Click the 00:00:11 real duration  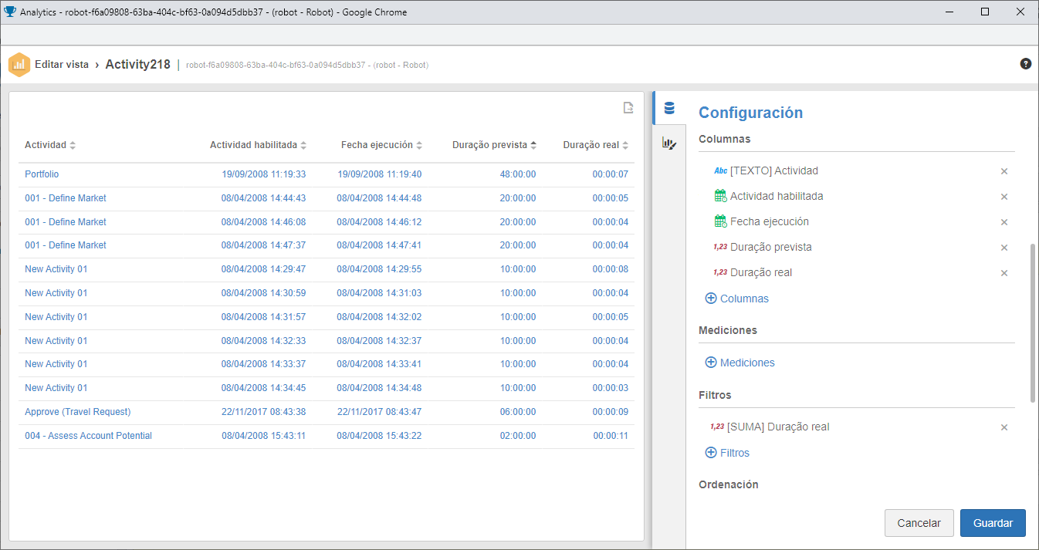click(611, 436)
